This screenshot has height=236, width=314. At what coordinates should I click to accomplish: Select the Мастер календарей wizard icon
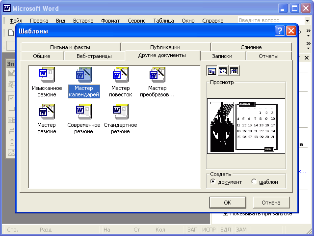(x=84, y=75)
